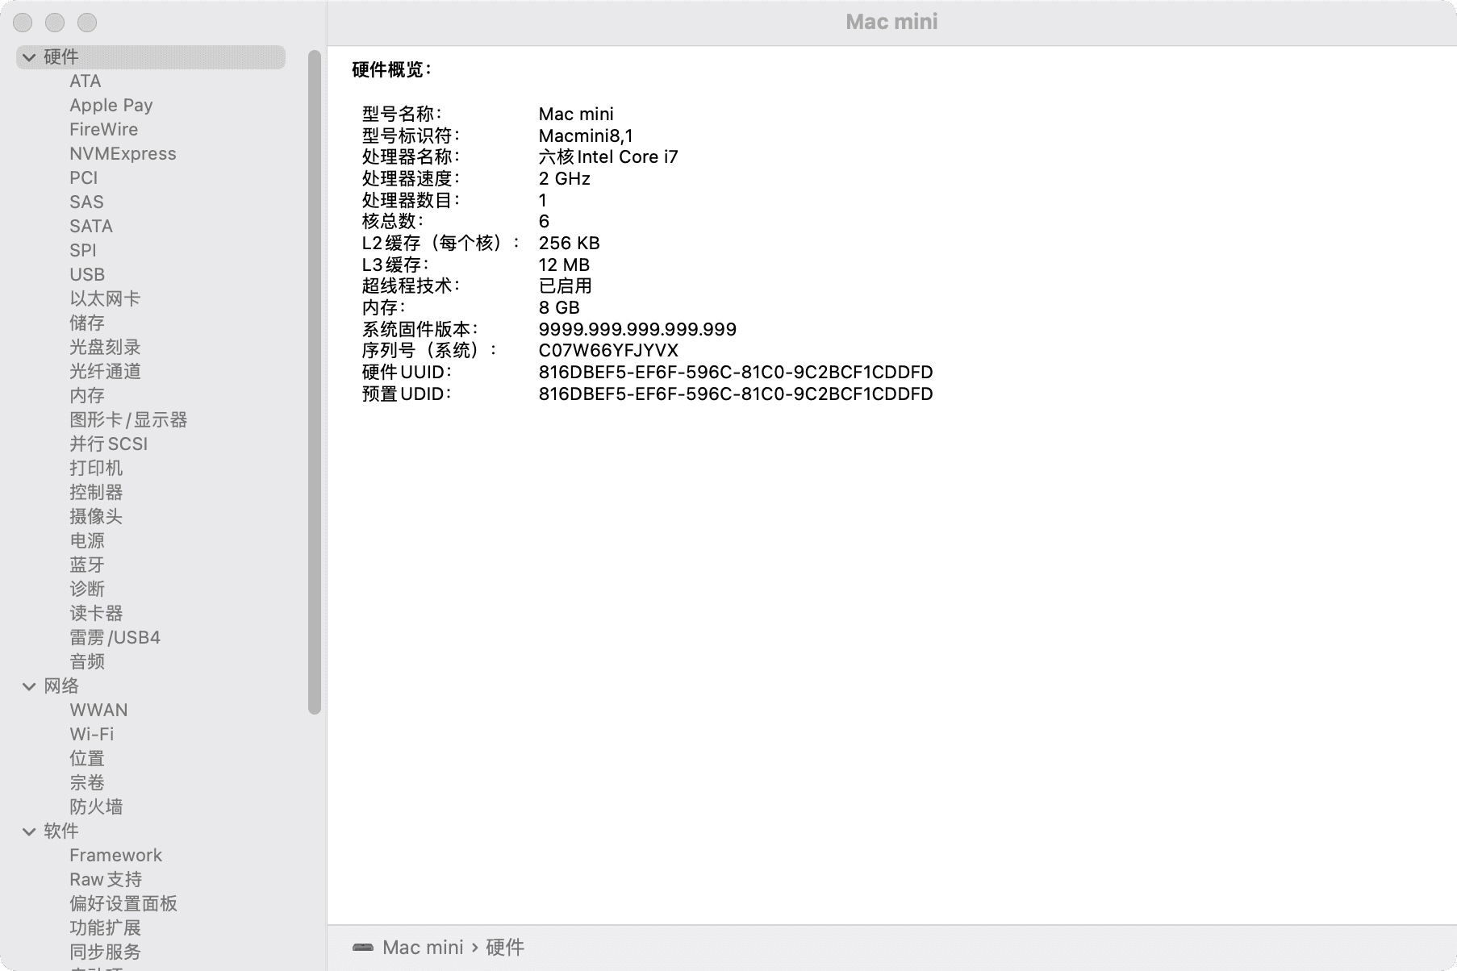Select 偏好设置面板 in the sidebar
Viewport: 1457px width, 971px height.
tap(123, 904)
